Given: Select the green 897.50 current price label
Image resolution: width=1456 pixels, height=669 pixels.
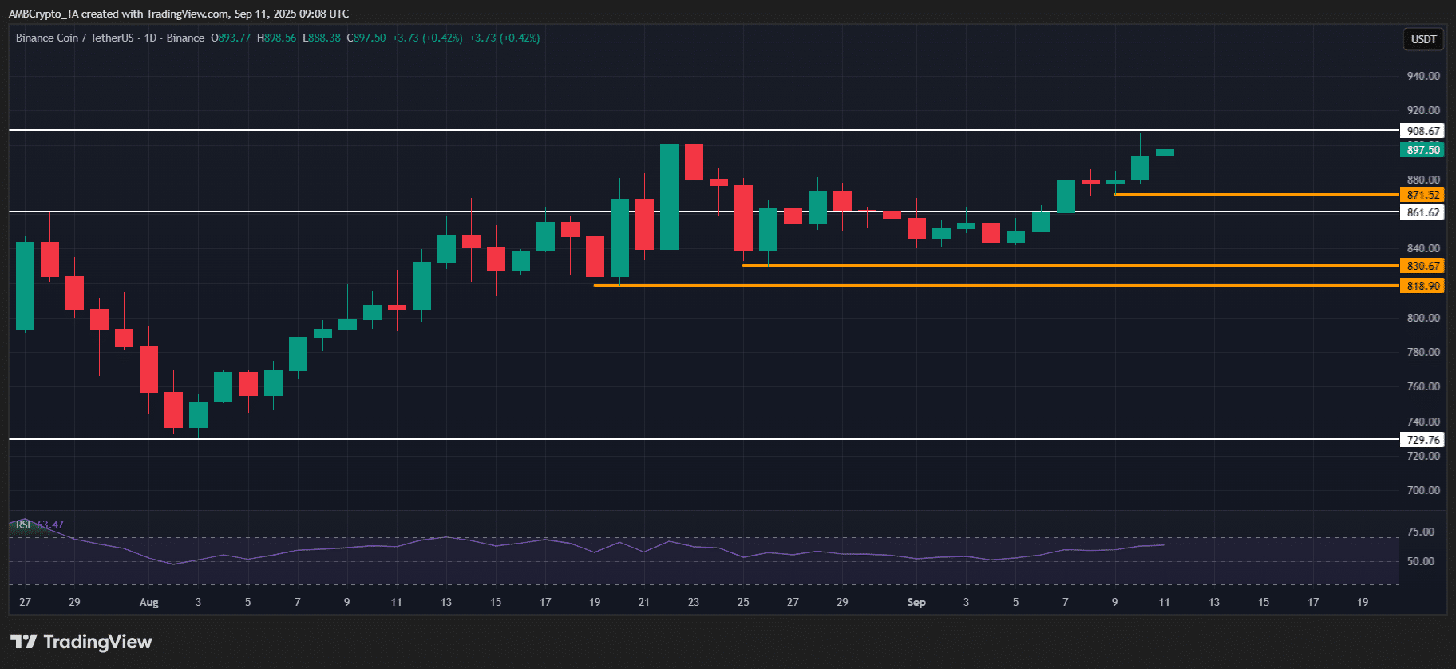Looking at the screenshot, I should pos(1422,150).
